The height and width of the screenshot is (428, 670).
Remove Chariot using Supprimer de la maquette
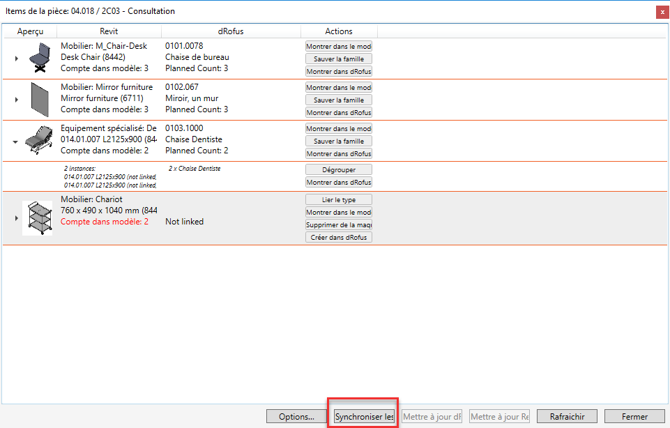coord(339,225)
